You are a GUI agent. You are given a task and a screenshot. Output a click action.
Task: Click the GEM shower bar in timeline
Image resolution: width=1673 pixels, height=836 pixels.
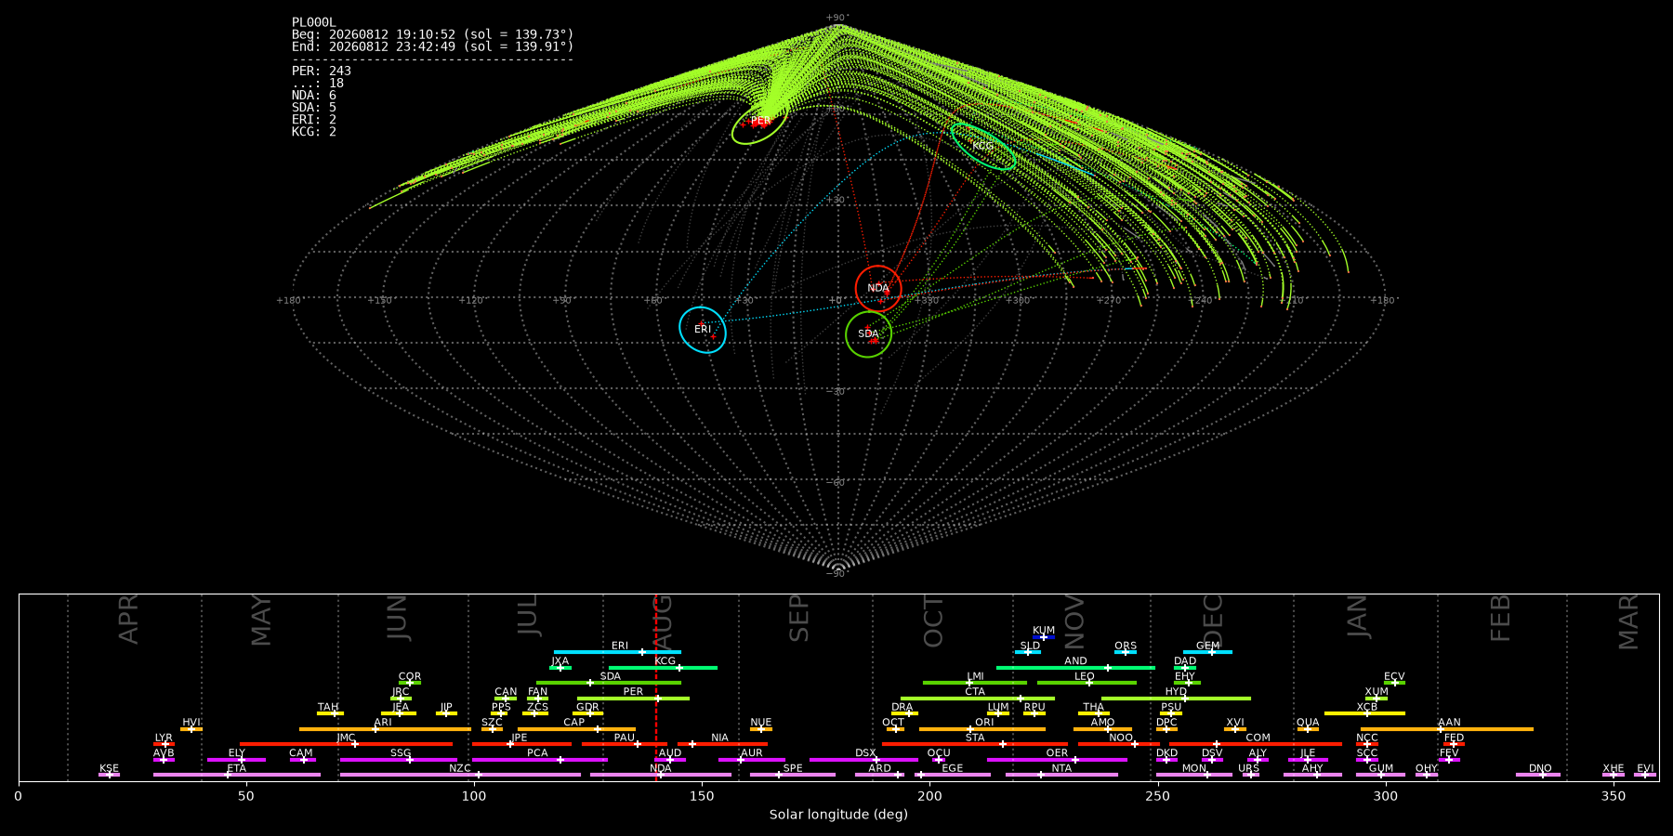tap(1207, 652)
